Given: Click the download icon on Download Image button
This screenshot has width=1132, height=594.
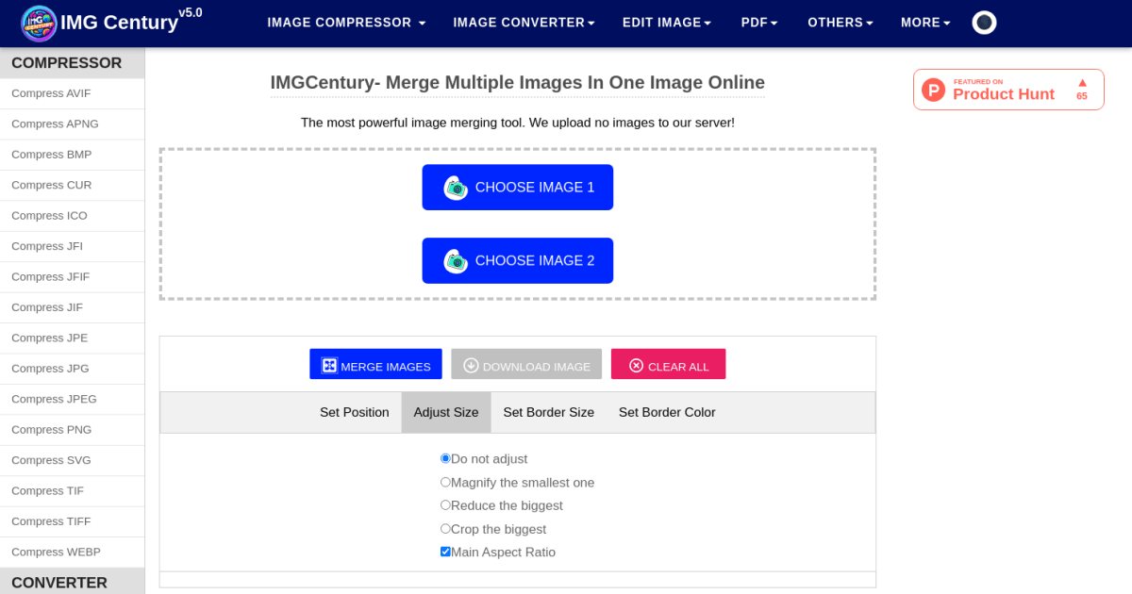Looking at the screenshot, I should [x=469, y=364].
